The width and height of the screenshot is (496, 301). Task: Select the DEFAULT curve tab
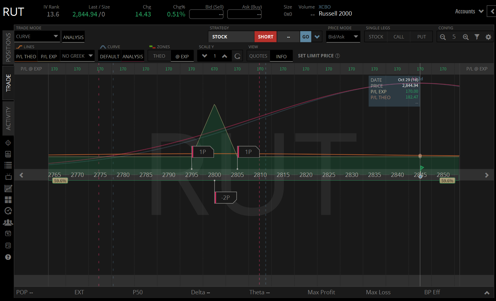(x=110, y=56)
